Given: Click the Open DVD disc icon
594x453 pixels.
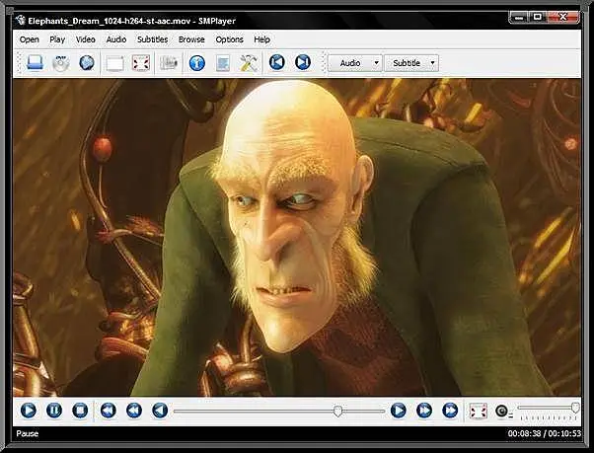Looking at the screenshot, I should [60, 63].
